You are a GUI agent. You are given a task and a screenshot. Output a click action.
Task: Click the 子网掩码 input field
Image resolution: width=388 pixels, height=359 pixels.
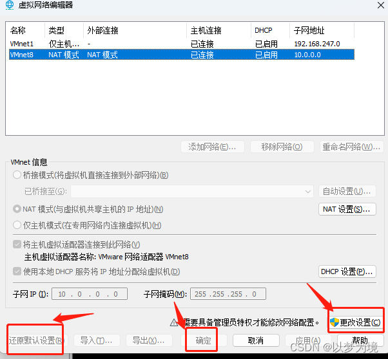click(228, 293)
